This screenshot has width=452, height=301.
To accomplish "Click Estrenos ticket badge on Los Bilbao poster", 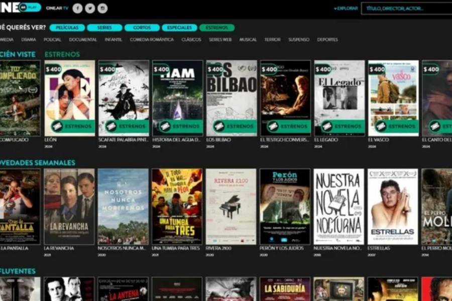I will tap(235, 126).
